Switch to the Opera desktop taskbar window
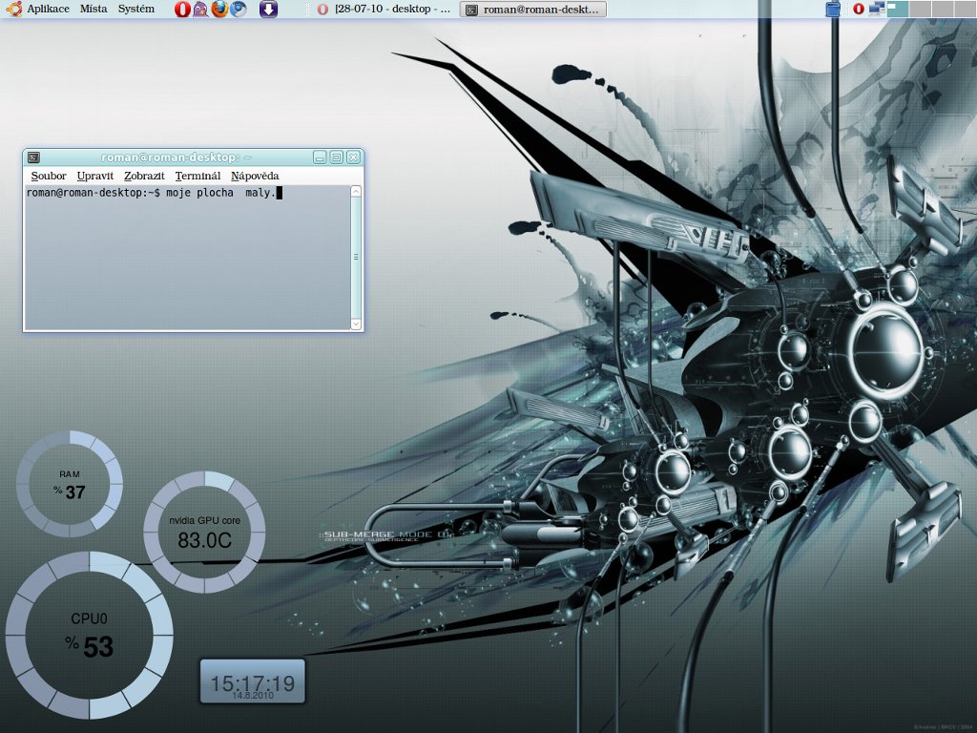The image size is (977, 733). click(x=384, y=10)
